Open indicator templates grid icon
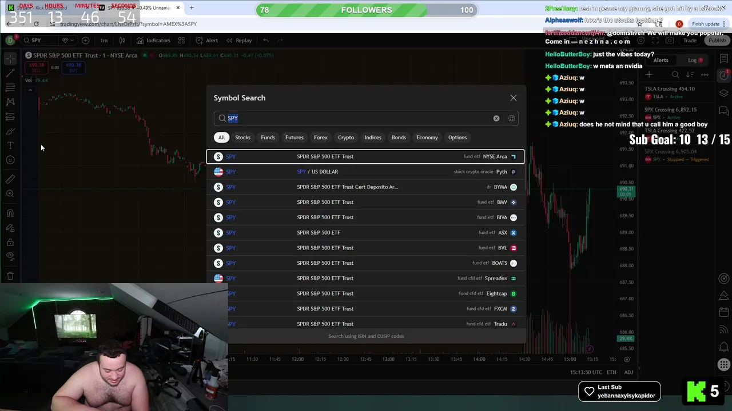Viewport: 732px width, 411px height. click(181, 41)
